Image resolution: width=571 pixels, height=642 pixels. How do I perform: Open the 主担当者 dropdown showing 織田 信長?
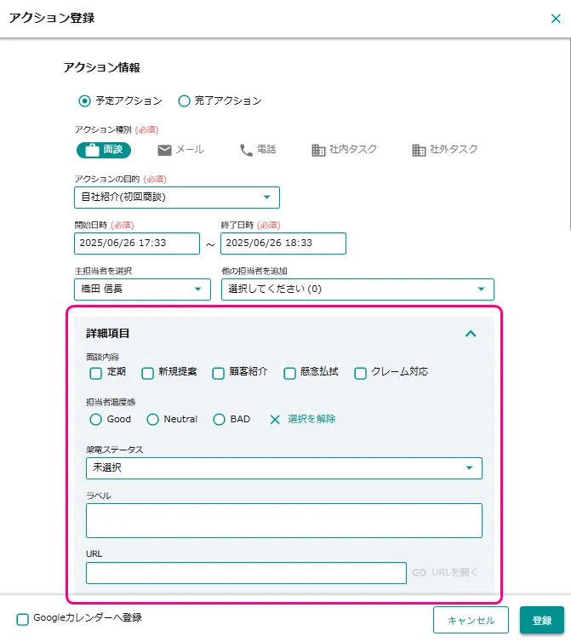(142, 289)
